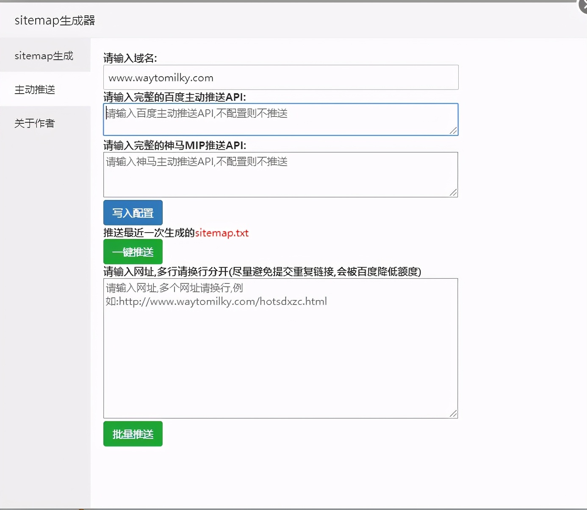Click the 写入配置 button
This screenshot has width=587, height=510.
coord(133,213)
